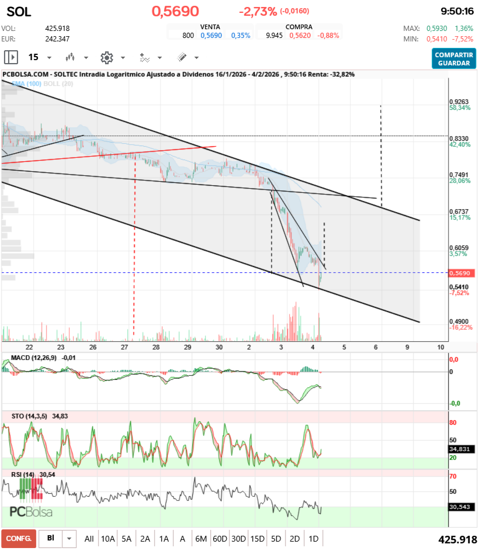Select the pencil drawing tools icon

pyautogui.click(x=182, y=57)
